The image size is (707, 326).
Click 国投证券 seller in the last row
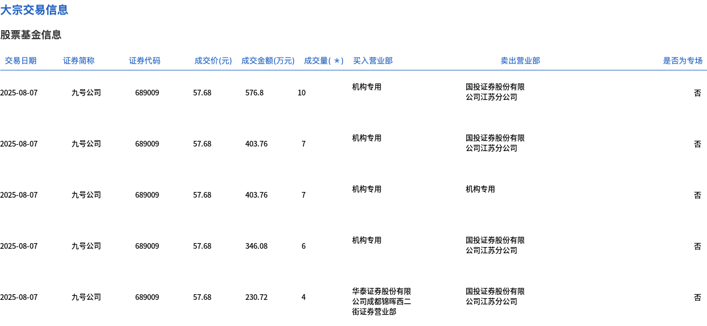coord(495,296)
